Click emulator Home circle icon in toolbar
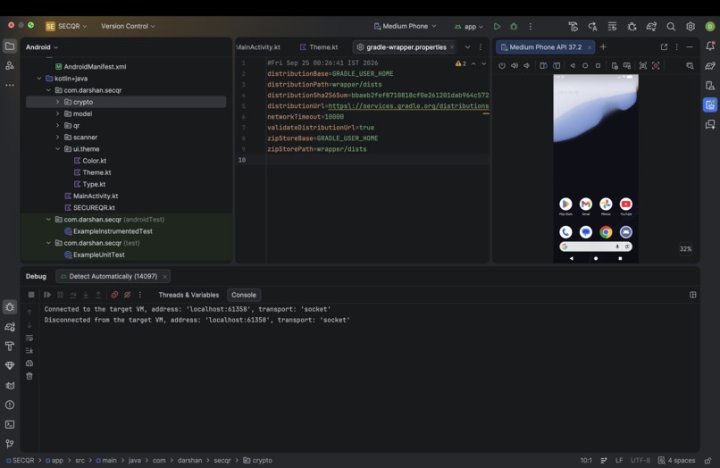Image resolution: width=720 pixels, height=468 pixels. 585,66
